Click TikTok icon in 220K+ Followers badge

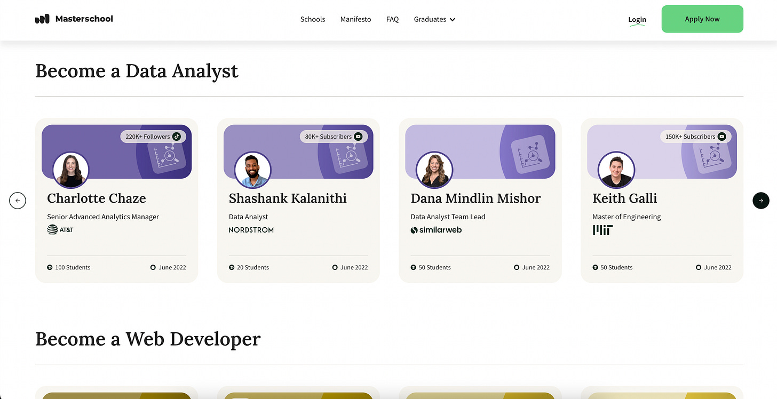pyautogui.click(x=177, y=137)
